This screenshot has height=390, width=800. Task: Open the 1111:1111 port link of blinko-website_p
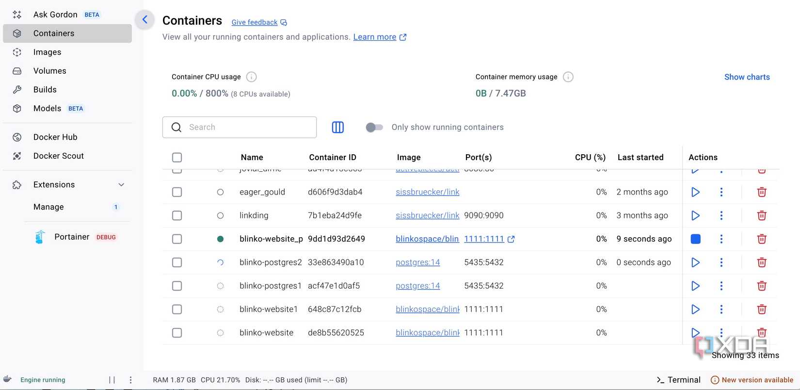tap(484, 239)
